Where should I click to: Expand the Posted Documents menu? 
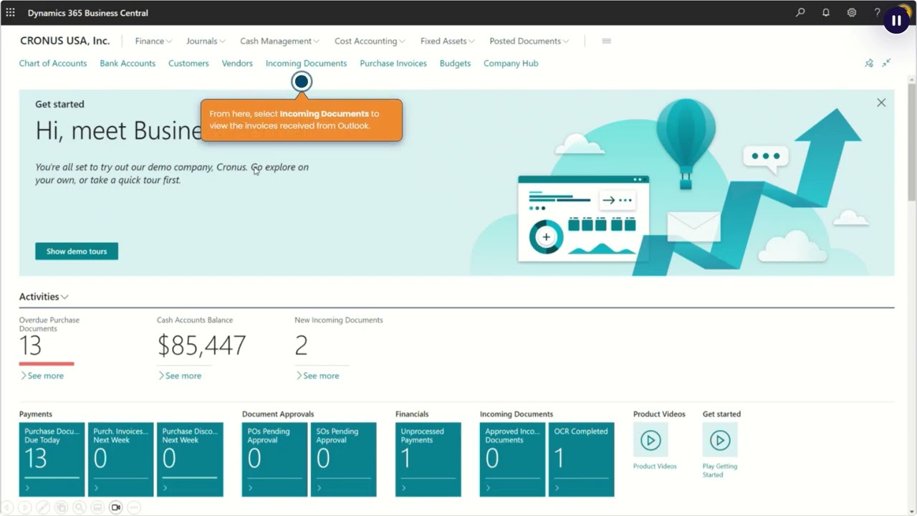tap(529, 41)
